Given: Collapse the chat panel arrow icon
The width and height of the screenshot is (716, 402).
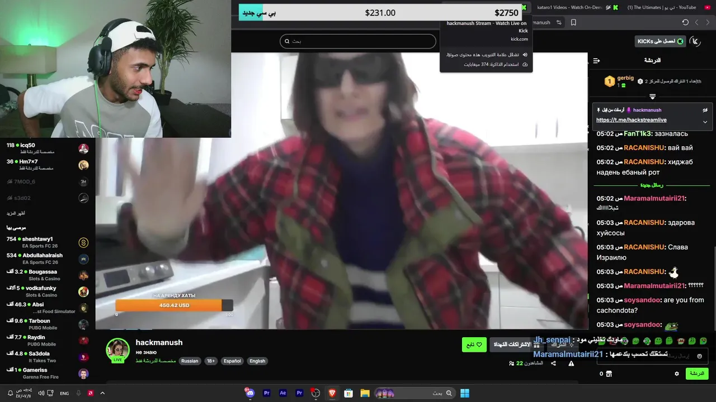Looking at the screenshot, I should [x=596, y=60].
